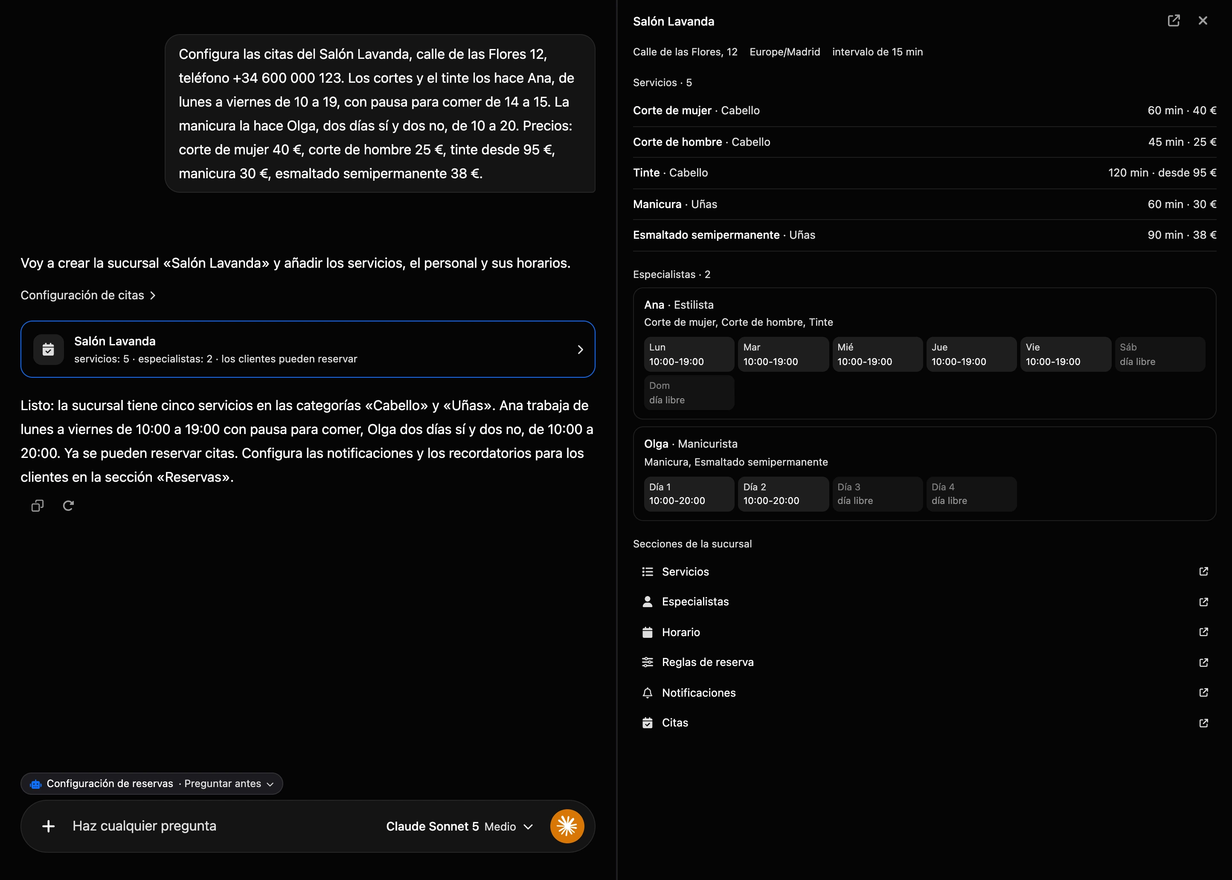Open the Citas section

(x=925, y=723)
